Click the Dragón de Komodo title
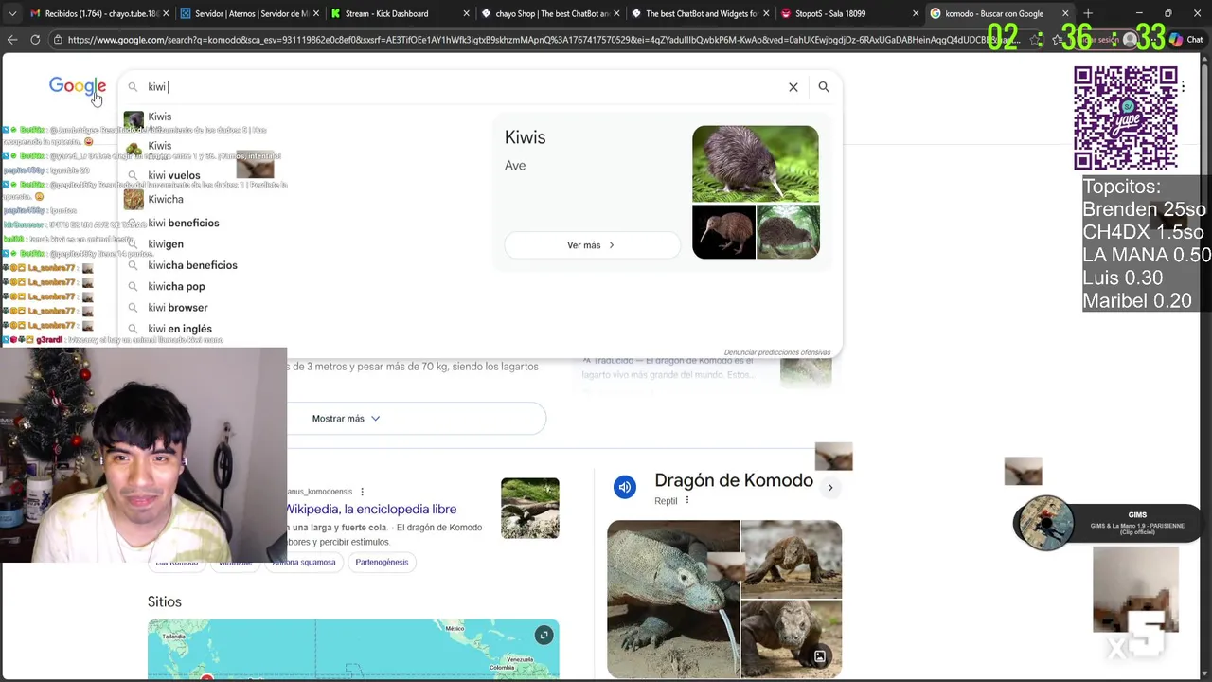Image resolution: width=1212 pixels, height=682 pixels. (734, 480)
